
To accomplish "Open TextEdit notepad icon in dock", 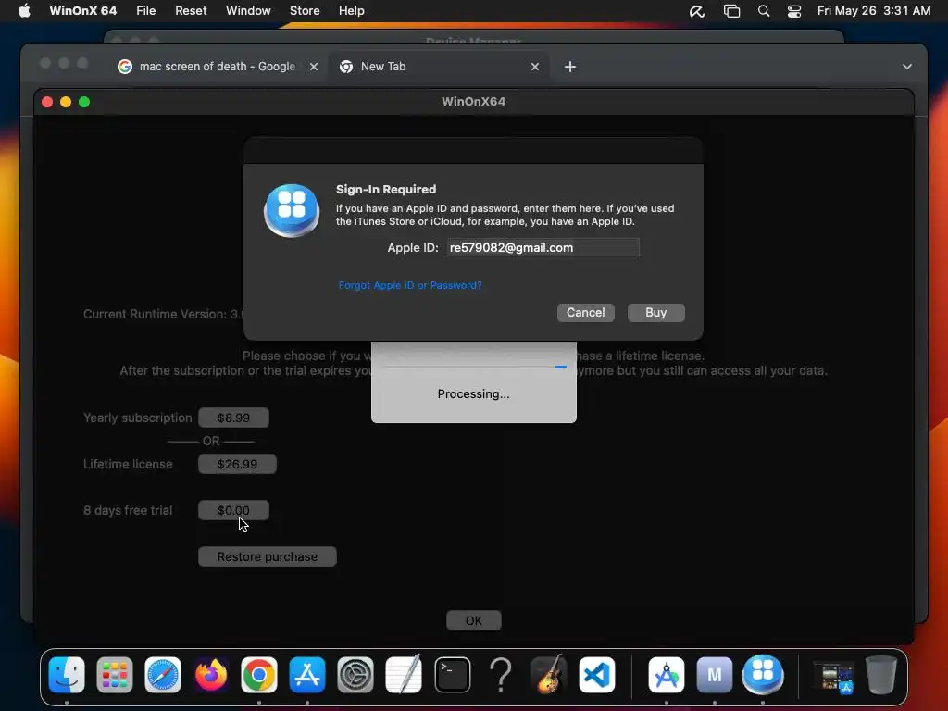I will 404,674.
